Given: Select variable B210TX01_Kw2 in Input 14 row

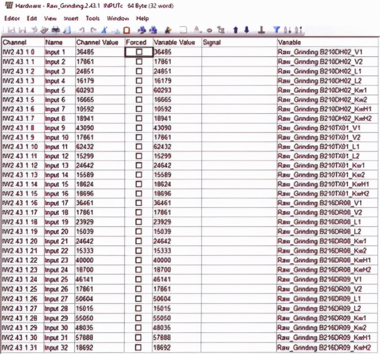Looking at the screenshot, I should pyautogui.click(x=328, y=174).
